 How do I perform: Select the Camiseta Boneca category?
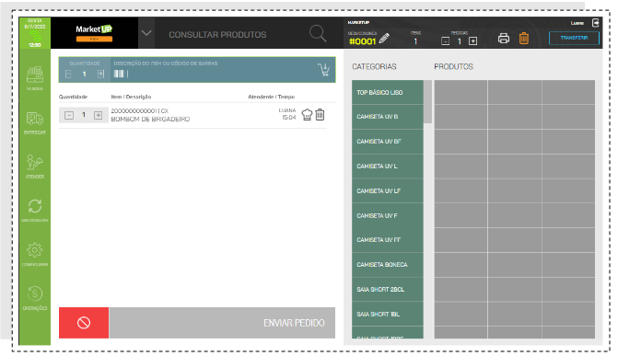click(388, 265)
